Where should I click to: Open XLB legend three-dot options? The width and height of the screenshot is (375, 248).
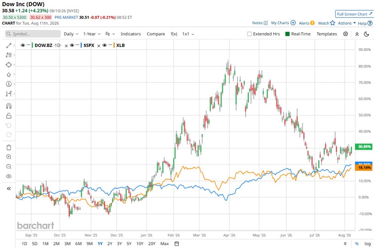click(x=110, y=45)
